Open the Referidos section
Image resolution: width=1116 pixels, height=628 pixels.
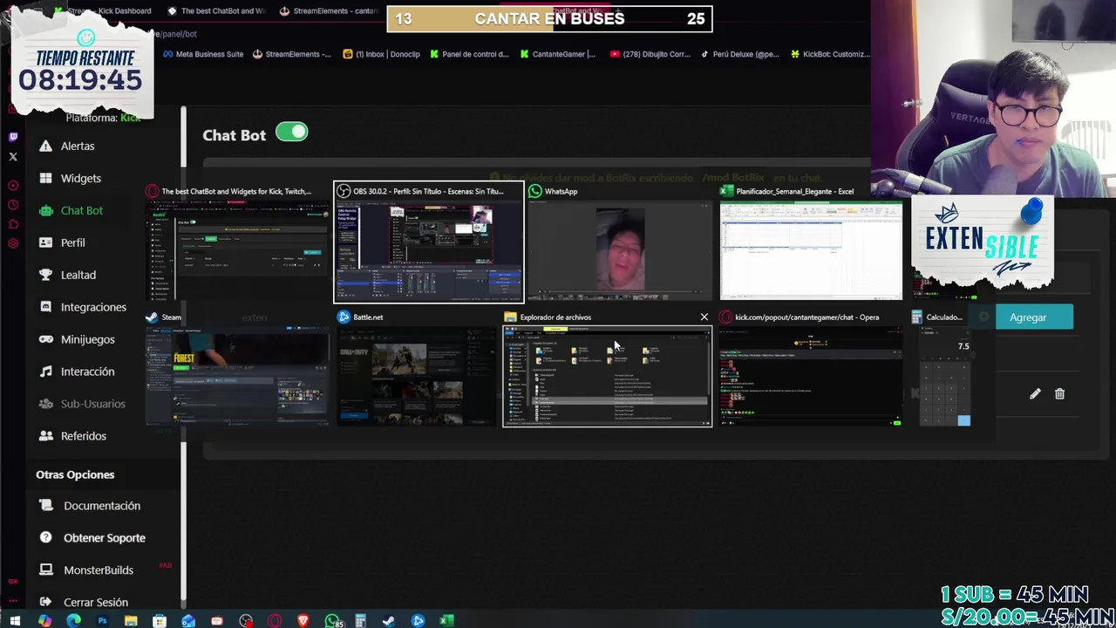(72, 436)
